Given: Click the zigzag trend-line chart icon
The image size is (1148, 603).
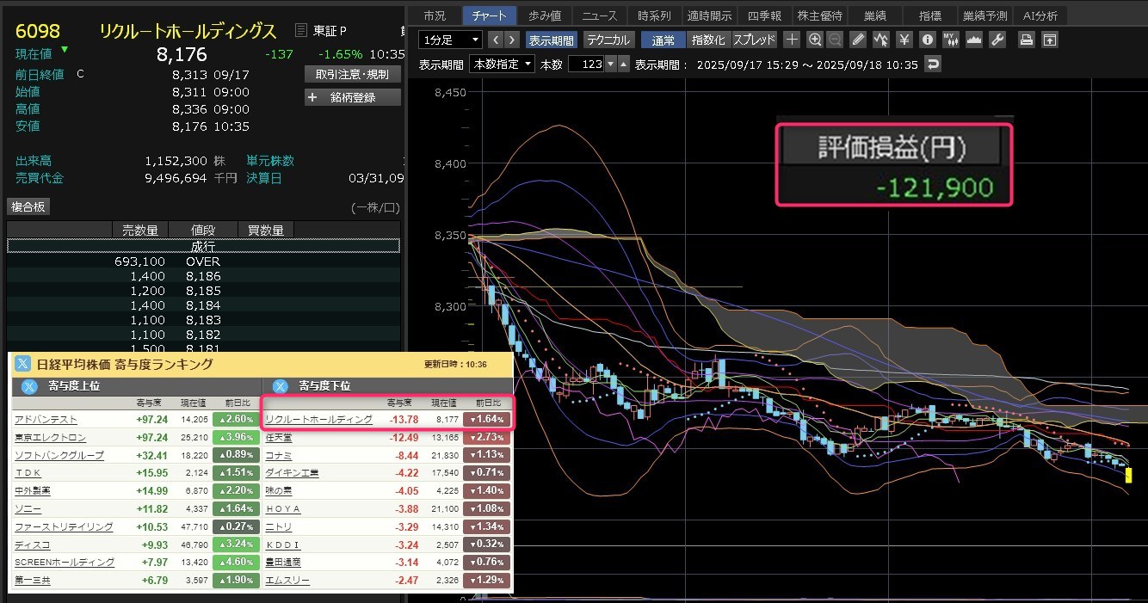Looking at the screenshot, I should pyautogui.click(x=881, y=40).
